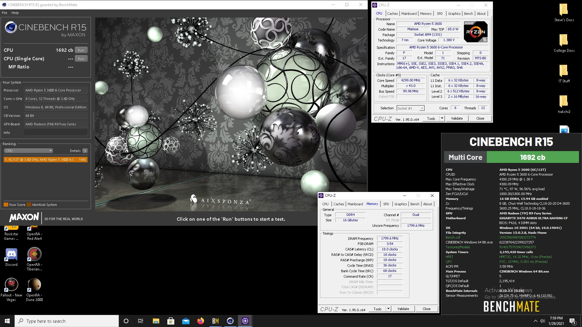Open Graphics tab in top CPU-Z
582x327 pixels.
pyautogui.click(x=454, y=14)
